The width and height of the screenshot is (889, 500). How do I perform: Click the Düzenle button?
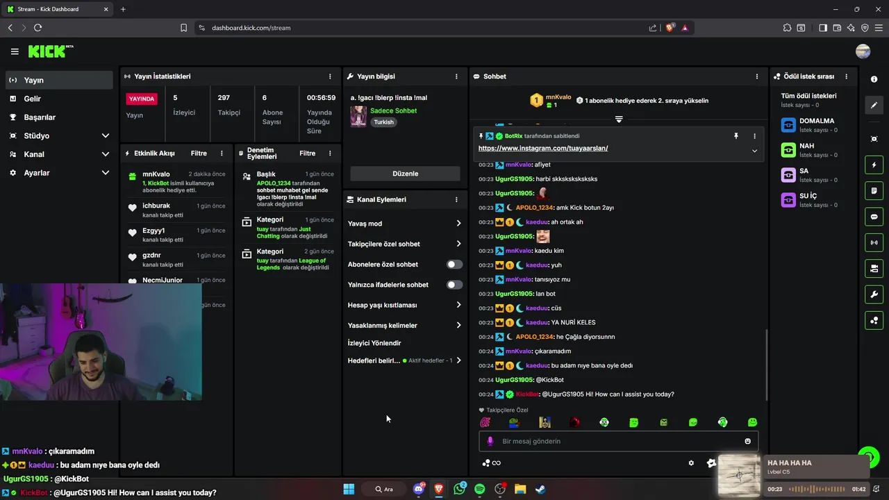tap(405, 174)
